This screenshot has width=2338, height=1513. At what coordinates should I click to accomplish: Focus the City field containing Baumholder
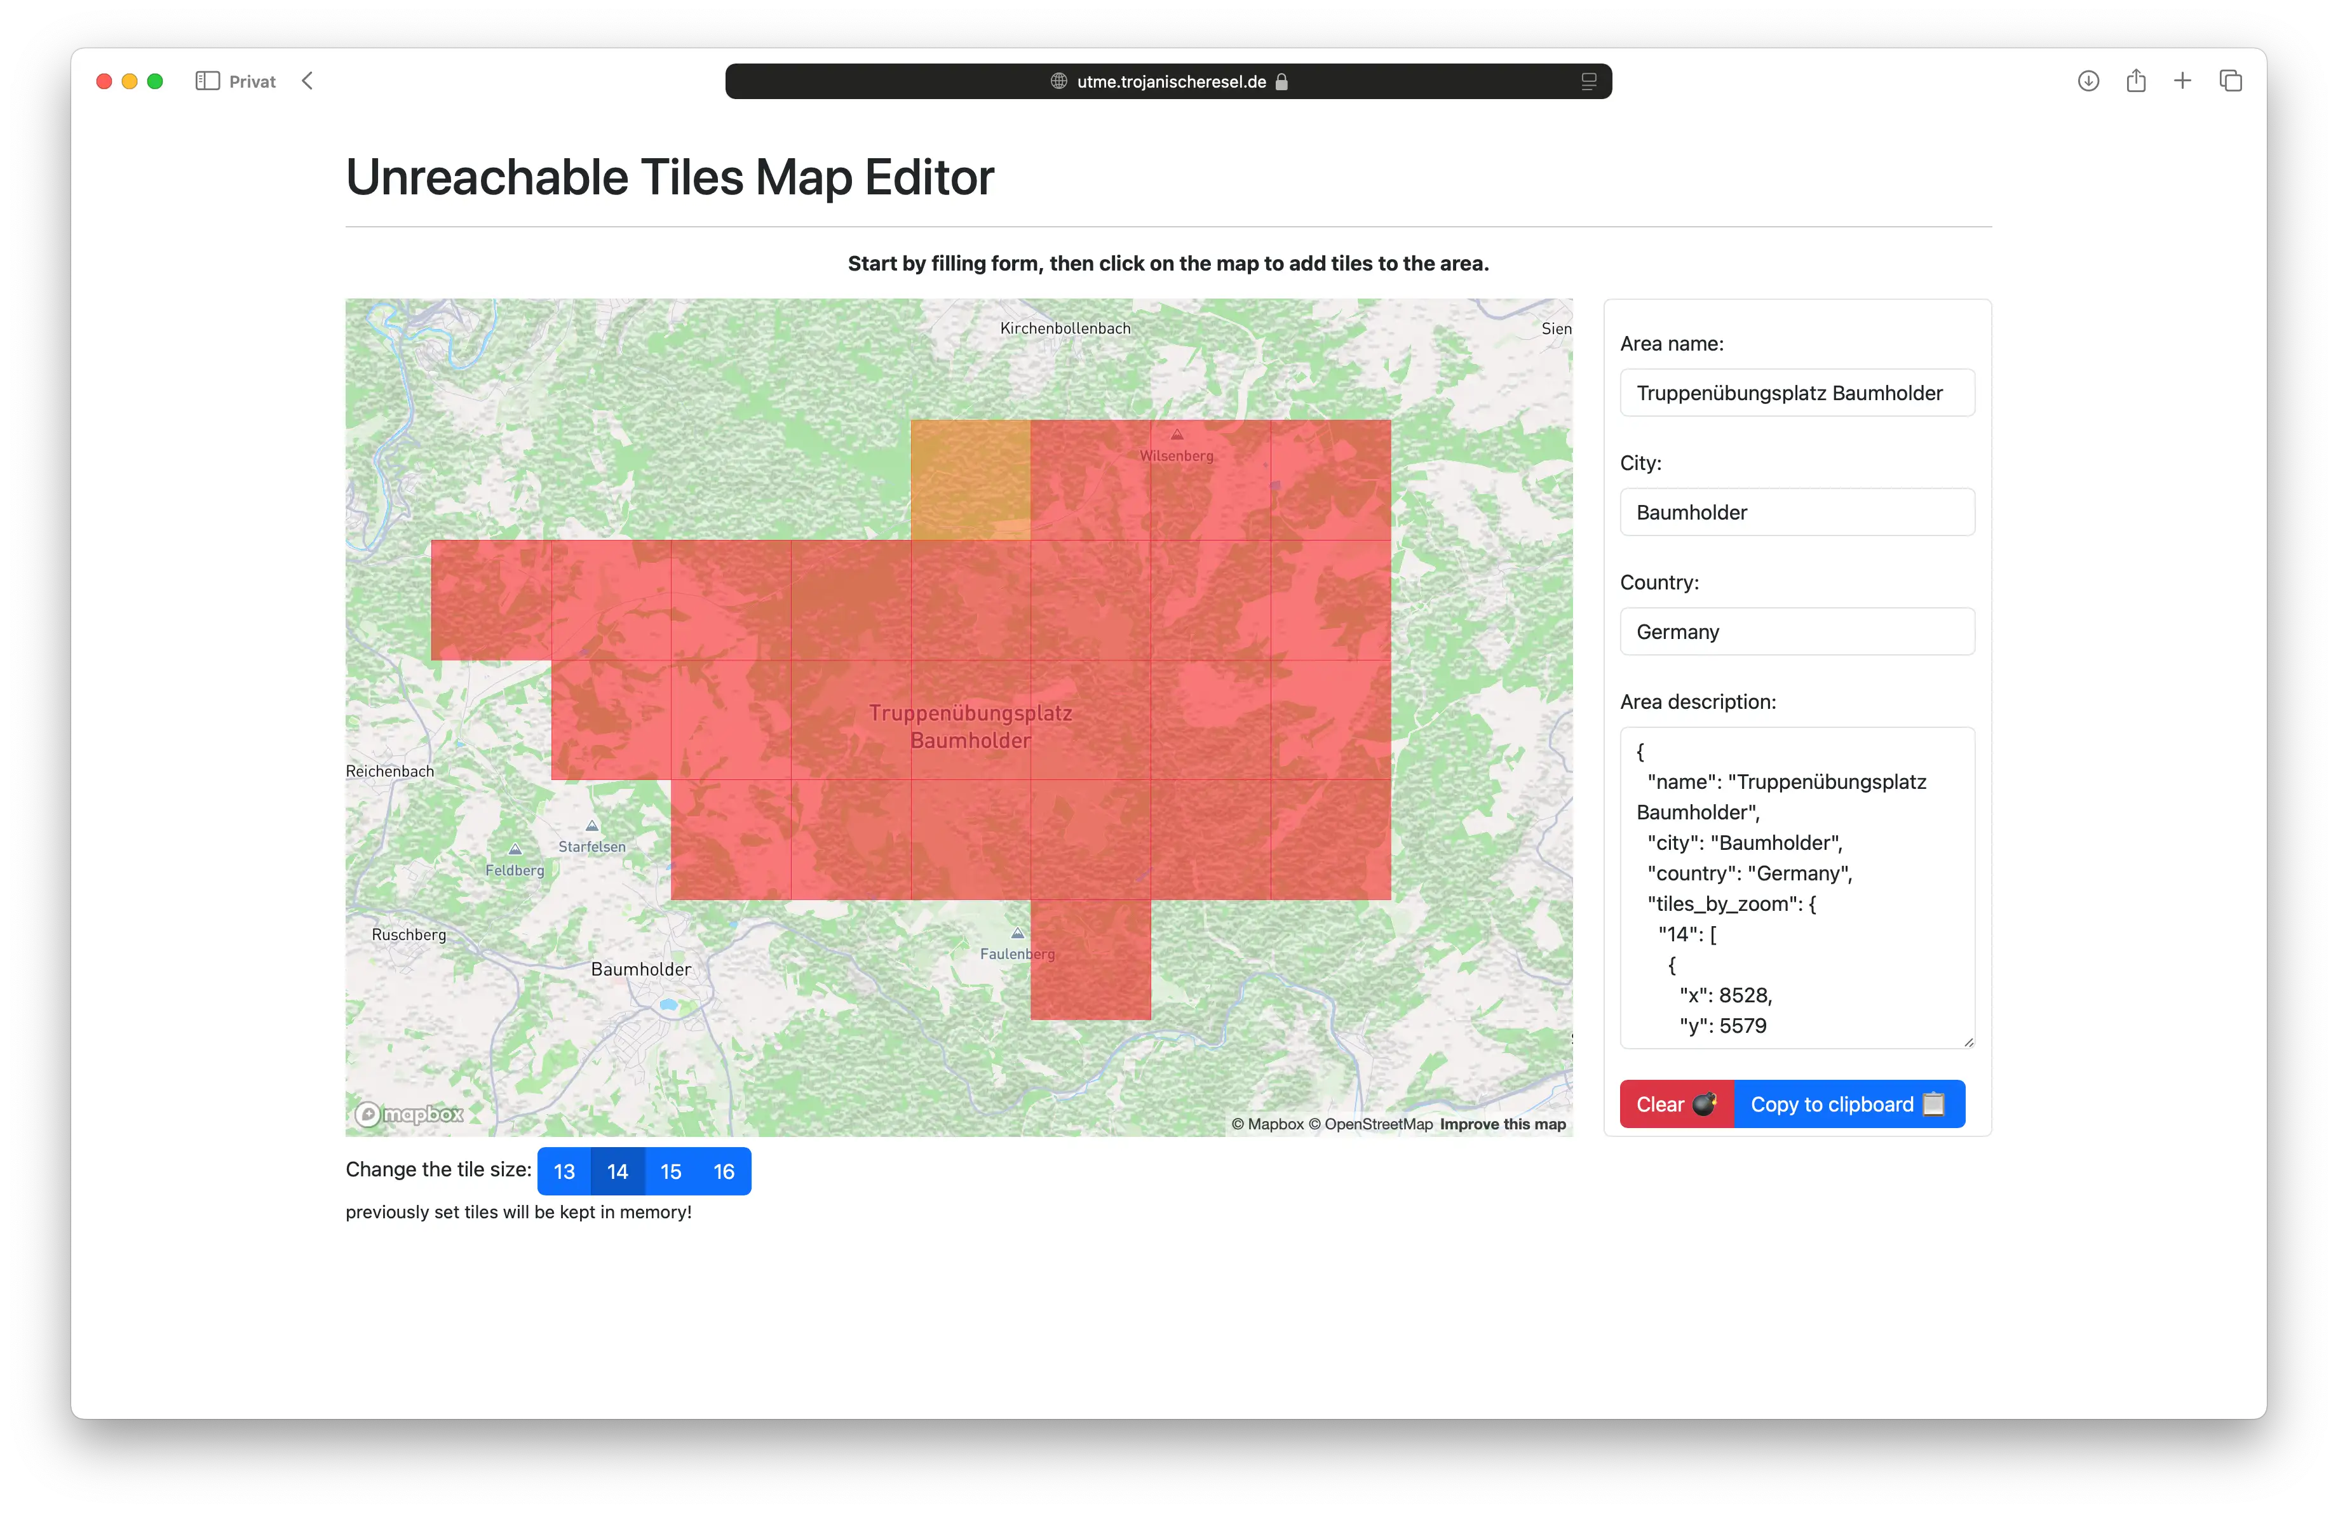tap(1797, 513)
